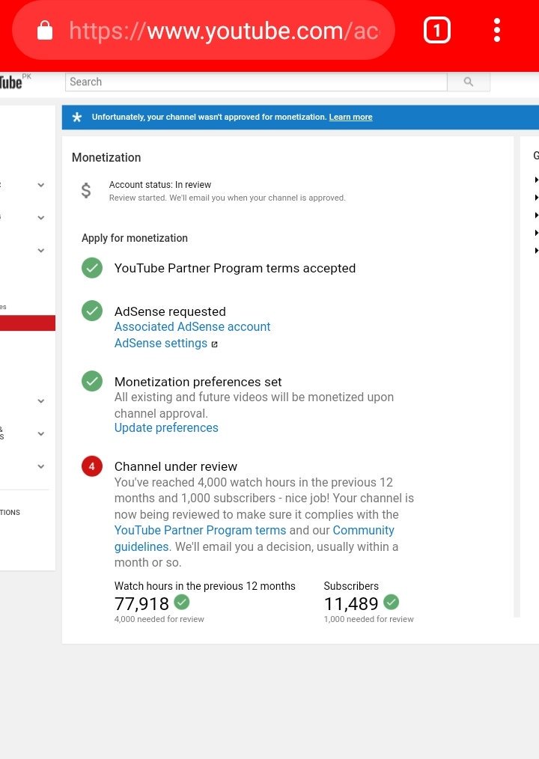Click 'Review started' email notice text
The height and width of the screenshot is (759, 539).
click(227, 198)
